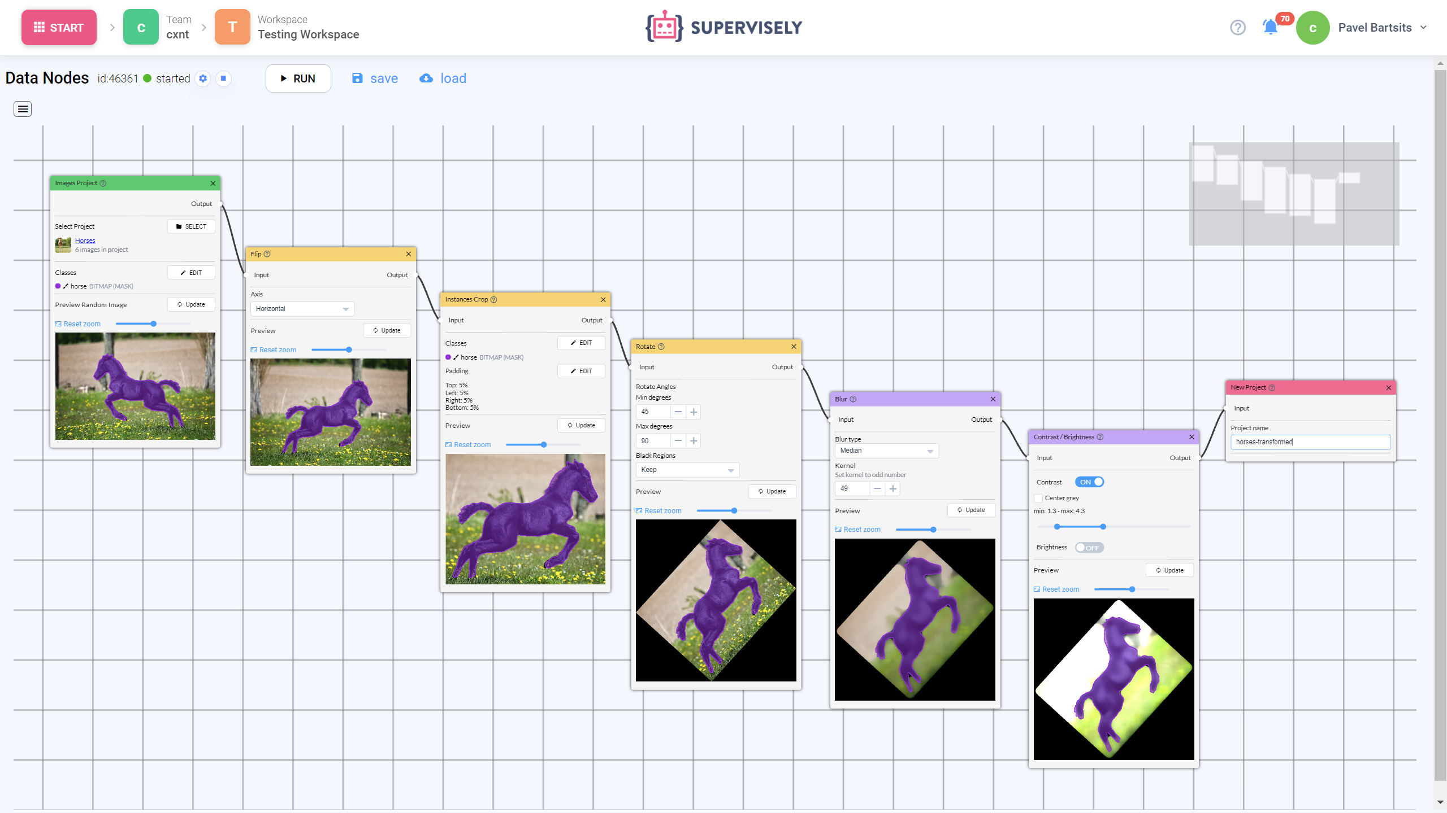The width and height of the screenshot is (1447, 813).
Task: Click the save diskette icon
Action: tap(357, 78)
